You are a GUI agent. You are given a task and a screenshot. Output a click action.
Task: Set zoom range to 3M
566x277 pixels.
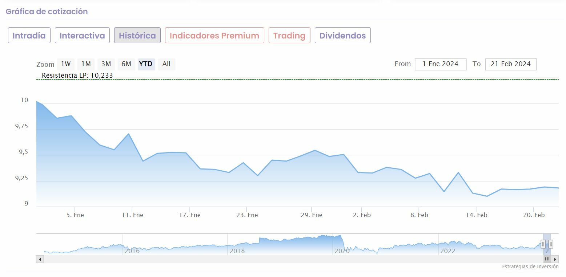[x=106, y=64]
